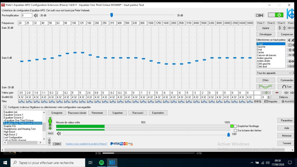The height and width of the screenshot is (167, 297).
Task: Toggle the green power on/off switch
Action: 276,15
